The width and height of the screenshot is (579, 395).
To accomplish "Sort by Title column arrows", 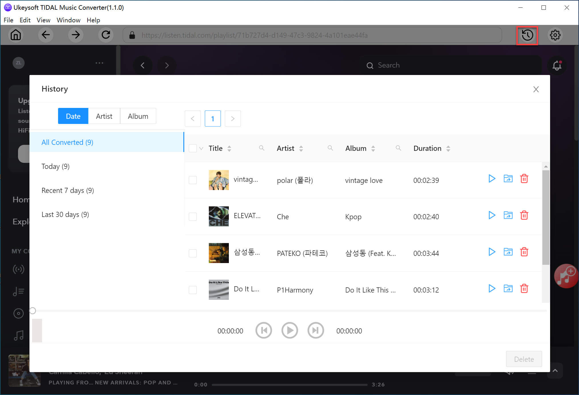I will point(229,148).
